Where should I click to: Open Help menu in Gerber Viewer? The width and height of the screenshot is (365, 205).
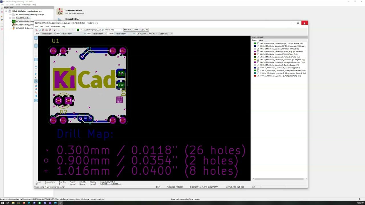coord(63,26)
